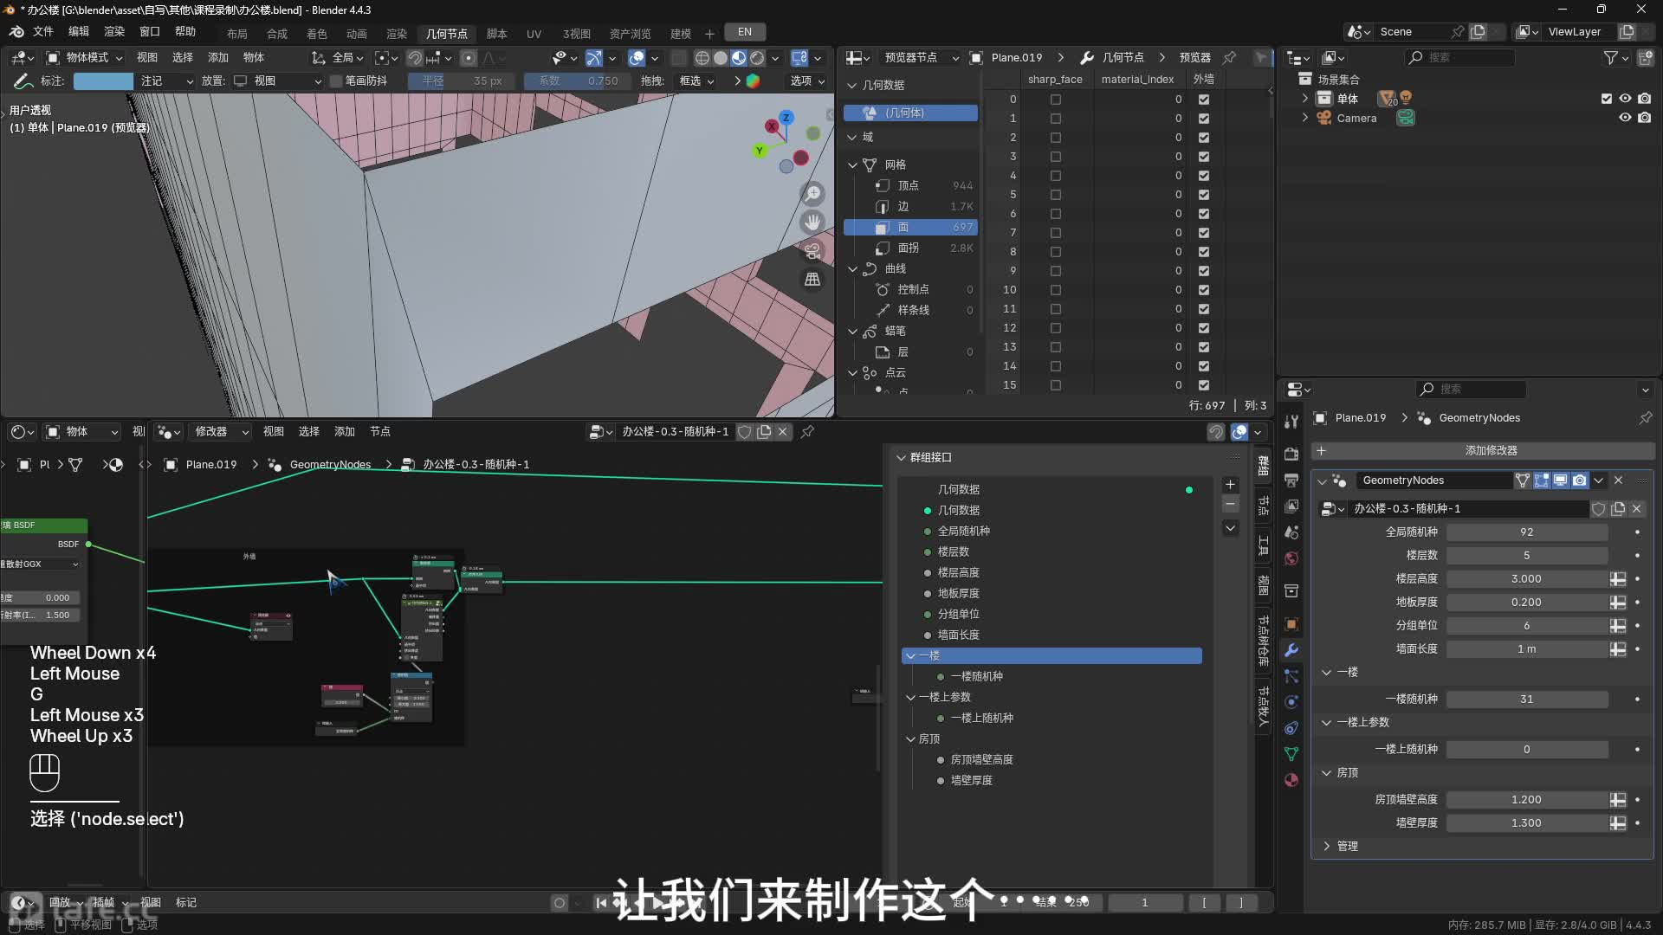Disable Camera render with its camera icon
The height and width of the screenshot is (935, 1663).
[1644, 118]
